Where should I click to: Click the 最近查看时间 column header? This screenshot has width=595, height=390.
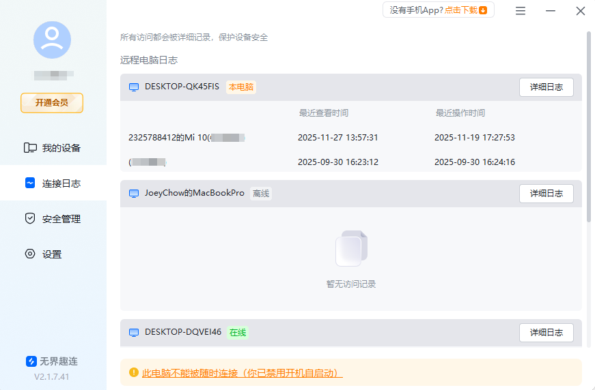tap(323, 112)
